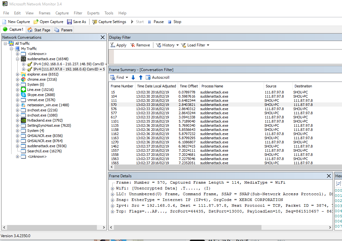Click the blue up arrow find-previous icon
The width and height of the screenshot is (342, 241).
(141, 77)
